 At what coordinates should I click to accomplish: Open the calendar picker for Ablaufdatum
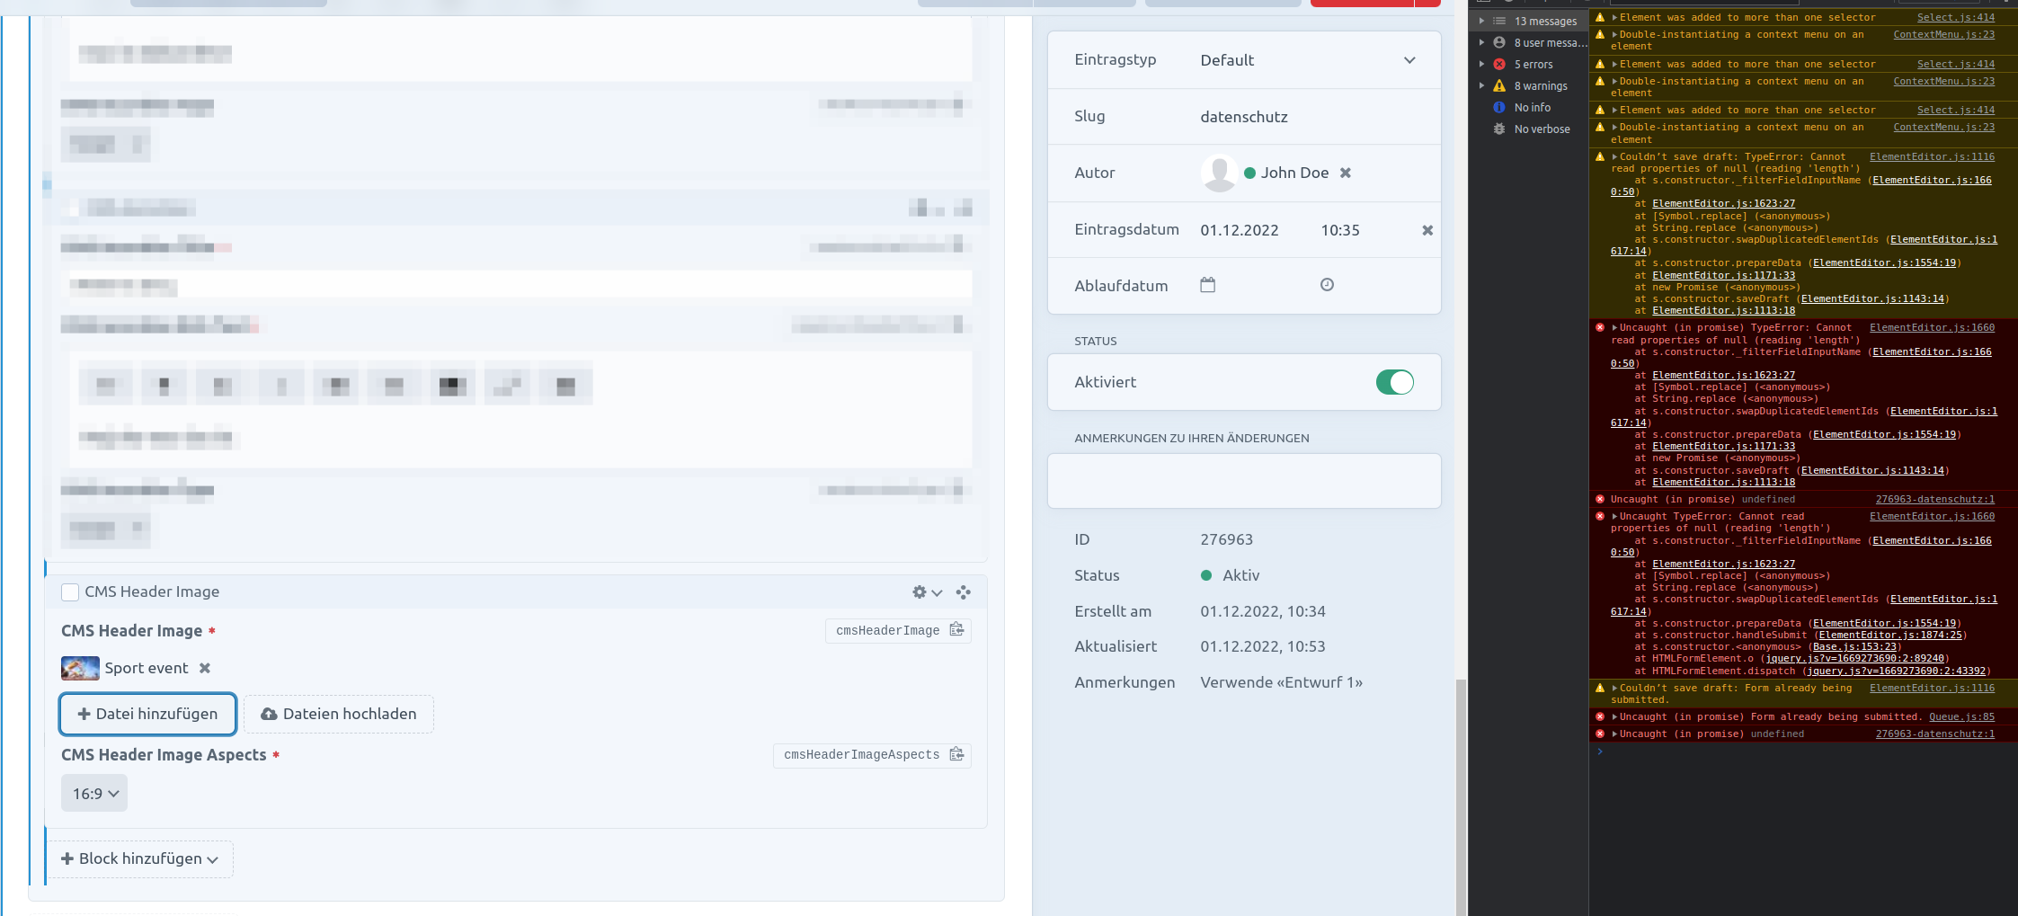click(x=1207, y=284)
